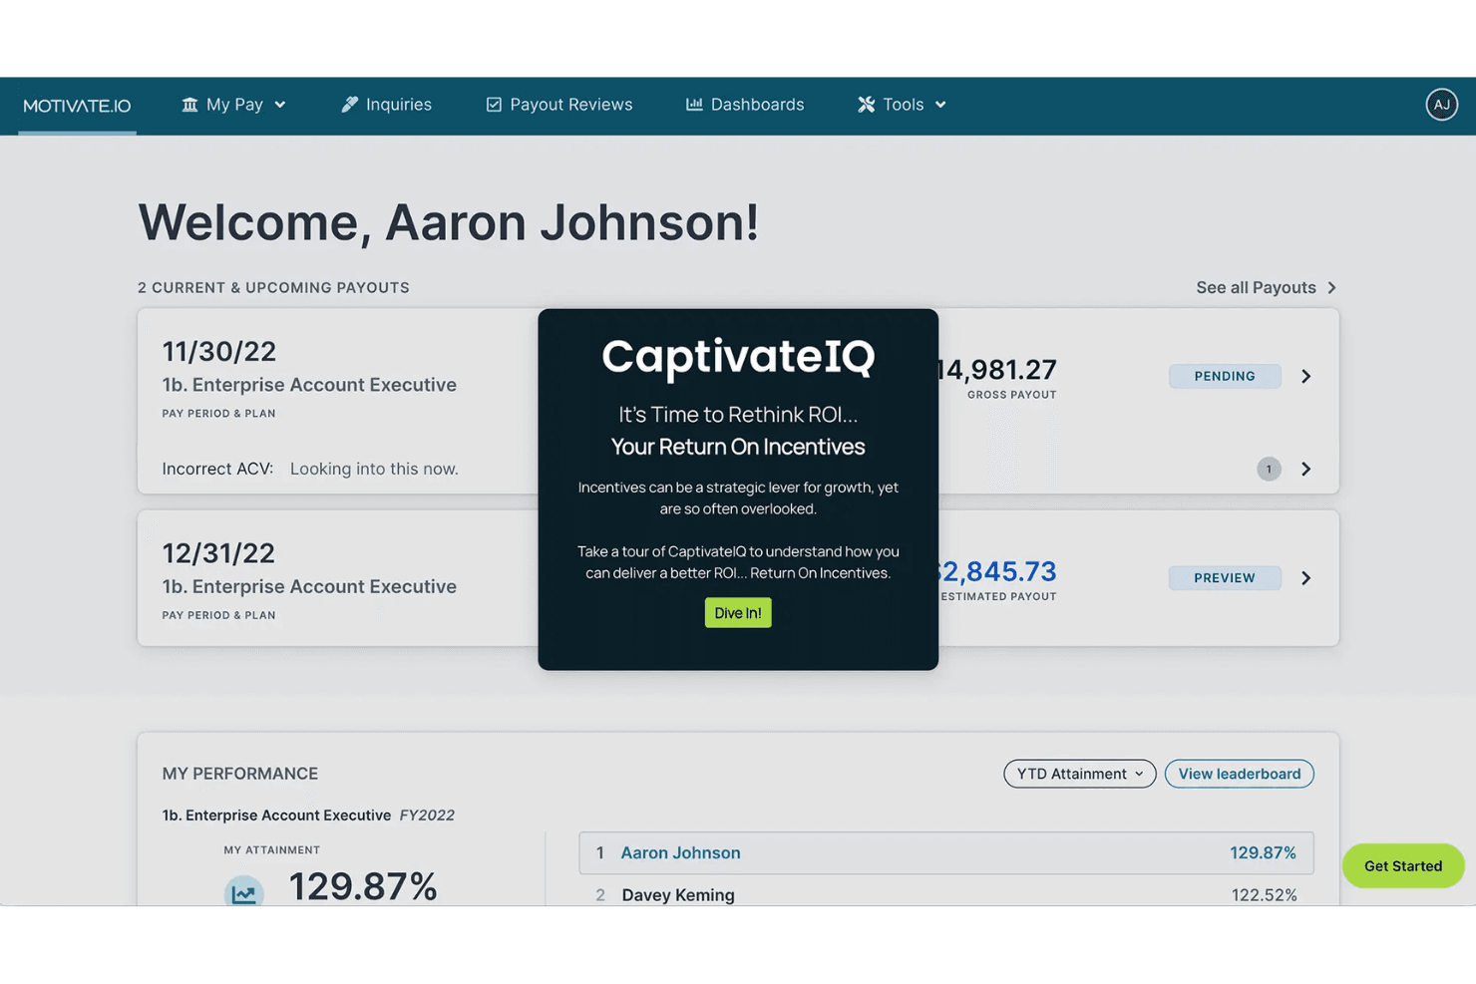Open the YTD Attainment dropdown

coord(1079,774)
